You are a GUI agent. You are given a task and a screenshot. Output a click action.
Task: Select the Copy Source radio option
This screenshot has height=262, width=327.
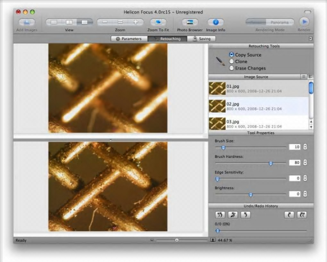coord(231,55)
